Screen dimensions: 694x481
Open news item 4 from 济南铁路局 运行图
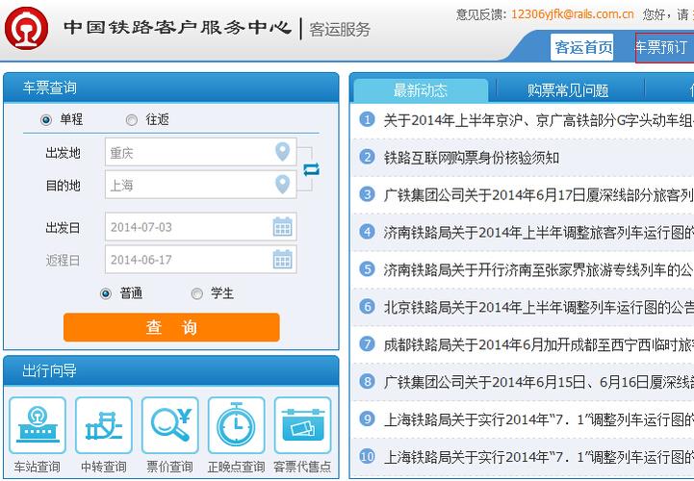click(538, 232)
